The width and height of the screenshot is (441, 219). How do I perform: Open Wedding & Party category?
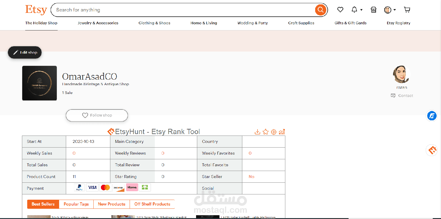click(x=253, y=23)
